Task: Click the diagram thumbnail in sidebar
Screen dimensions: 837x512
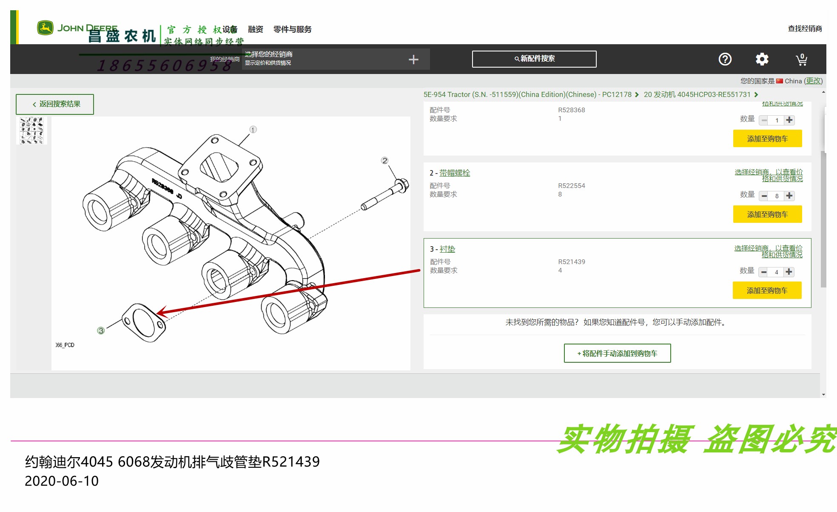Action: 32,131
